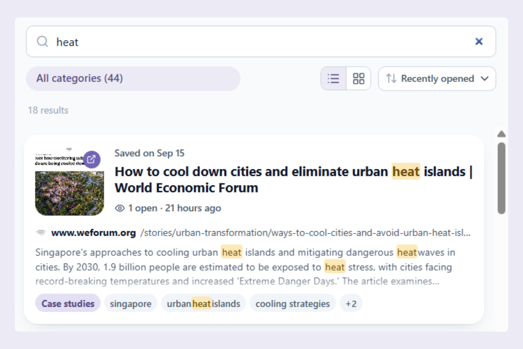Click the magnifier search icon
This screenshot has height=349, width=523.
42,41
